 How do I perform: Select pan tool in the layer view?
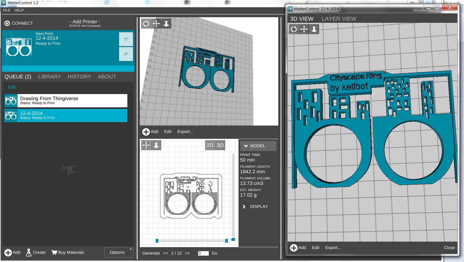tap(146, 145)
